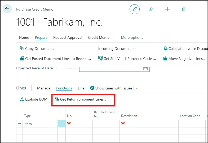Click Item Reference No. cell in first row

pyautogui.click(x=106, y=124)
